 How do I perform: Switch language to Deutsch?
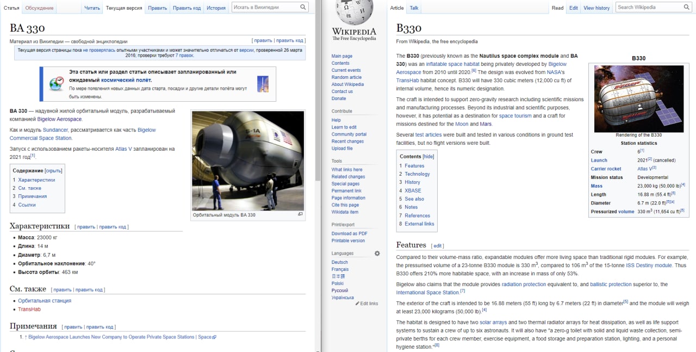[x=340, y=262]
